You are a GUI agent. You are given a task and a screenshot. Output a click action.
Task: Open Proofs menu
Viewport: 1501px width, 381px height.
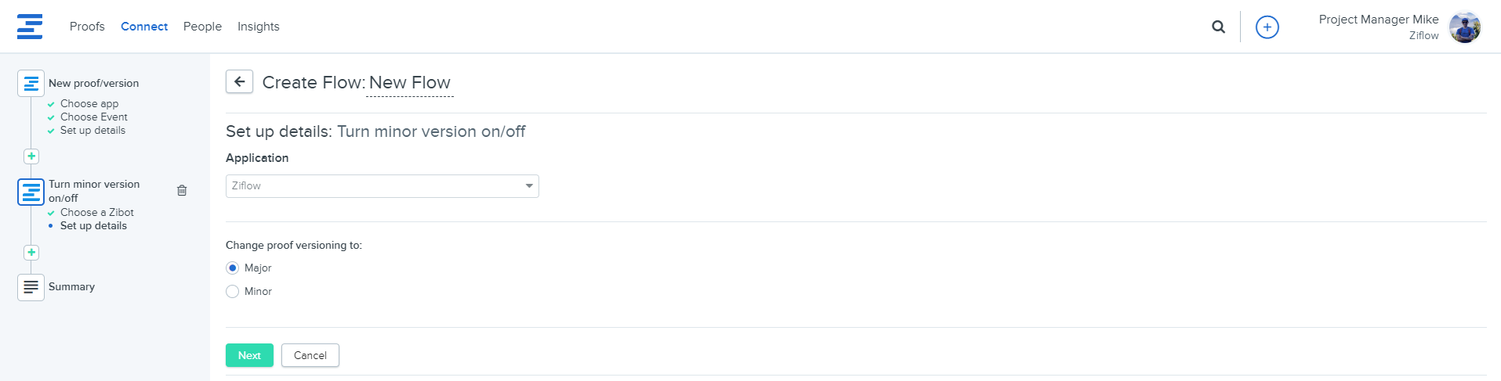[x=87, y=27]
